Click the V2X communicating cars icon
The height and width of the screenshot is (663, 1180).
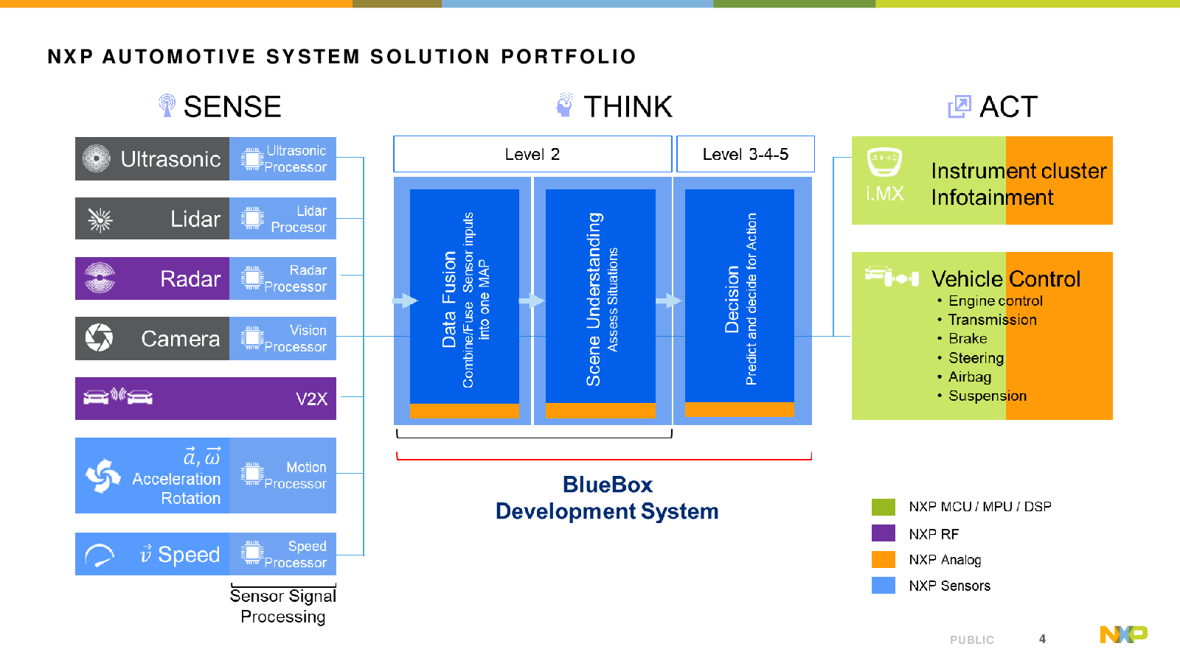pos(118,397)
